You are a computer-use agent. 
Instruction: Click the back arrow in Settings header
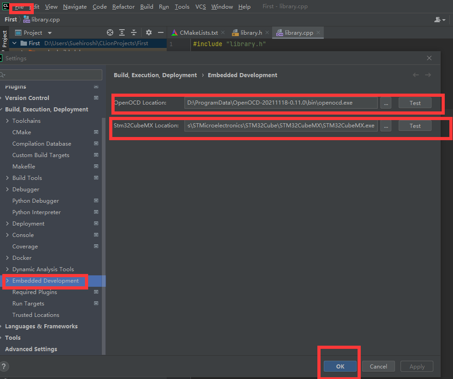[416, 75]
